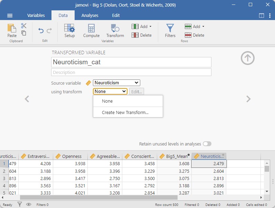The height and width of the screenshot is (208, 275).
Task: Open Source variable Neuroticism dropdown
Action: [x=116, y=83]
